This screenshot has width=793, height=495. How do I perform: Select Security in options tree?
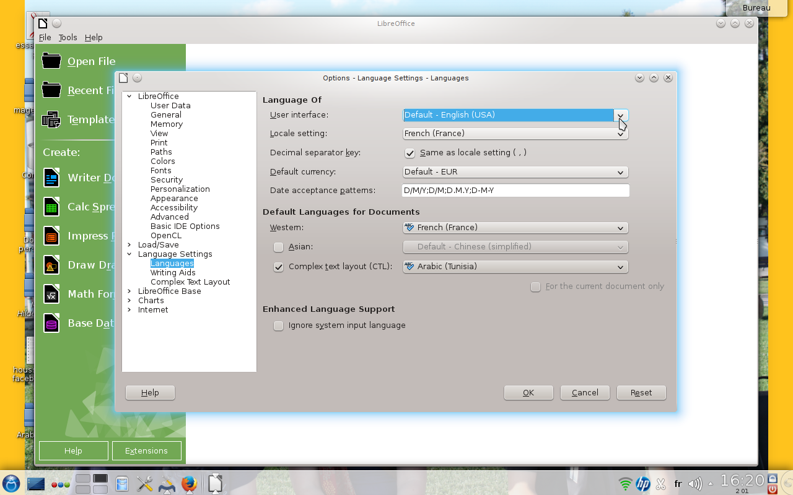167,179
